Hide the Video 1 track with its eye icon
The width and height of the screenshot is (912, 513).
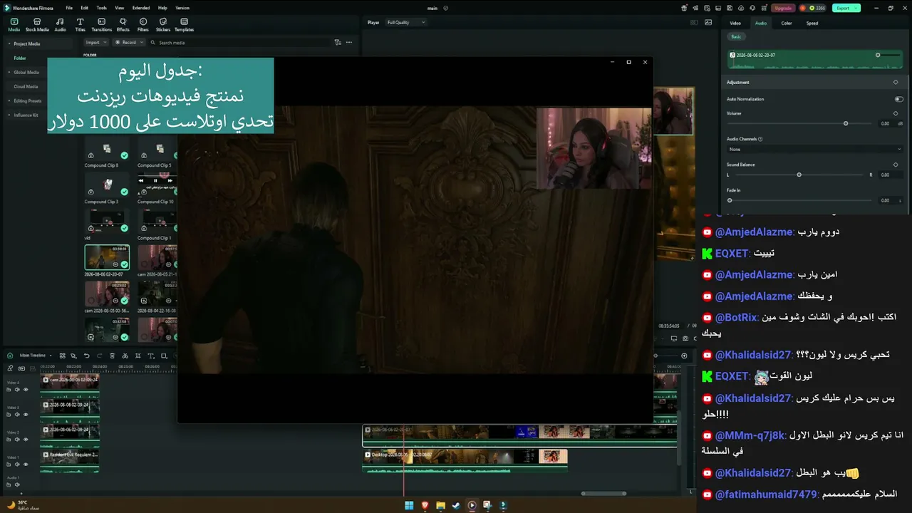tap(26, 465)
